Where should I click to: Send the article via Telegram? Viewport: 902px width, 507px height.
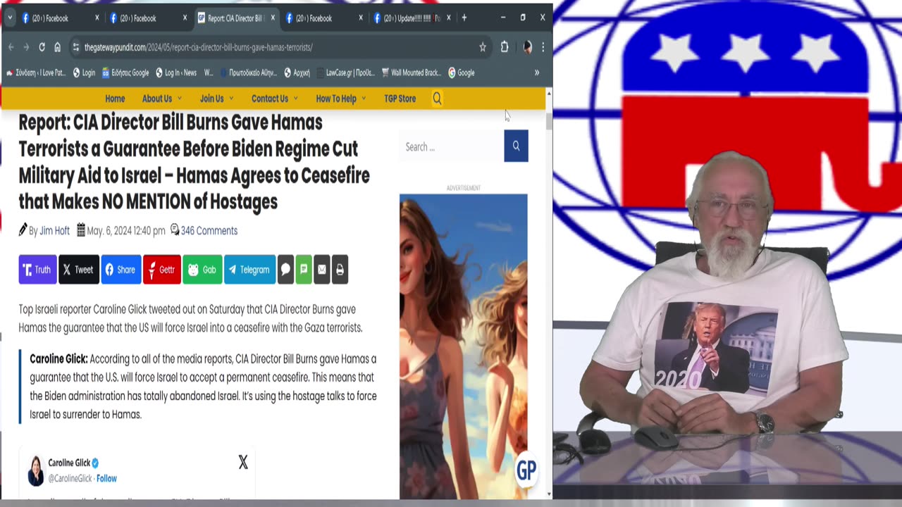coord(249,270)
